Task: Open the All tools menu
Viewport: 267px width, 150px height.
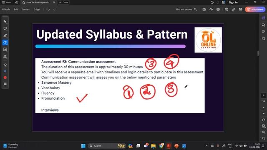Action: point(6,9)
